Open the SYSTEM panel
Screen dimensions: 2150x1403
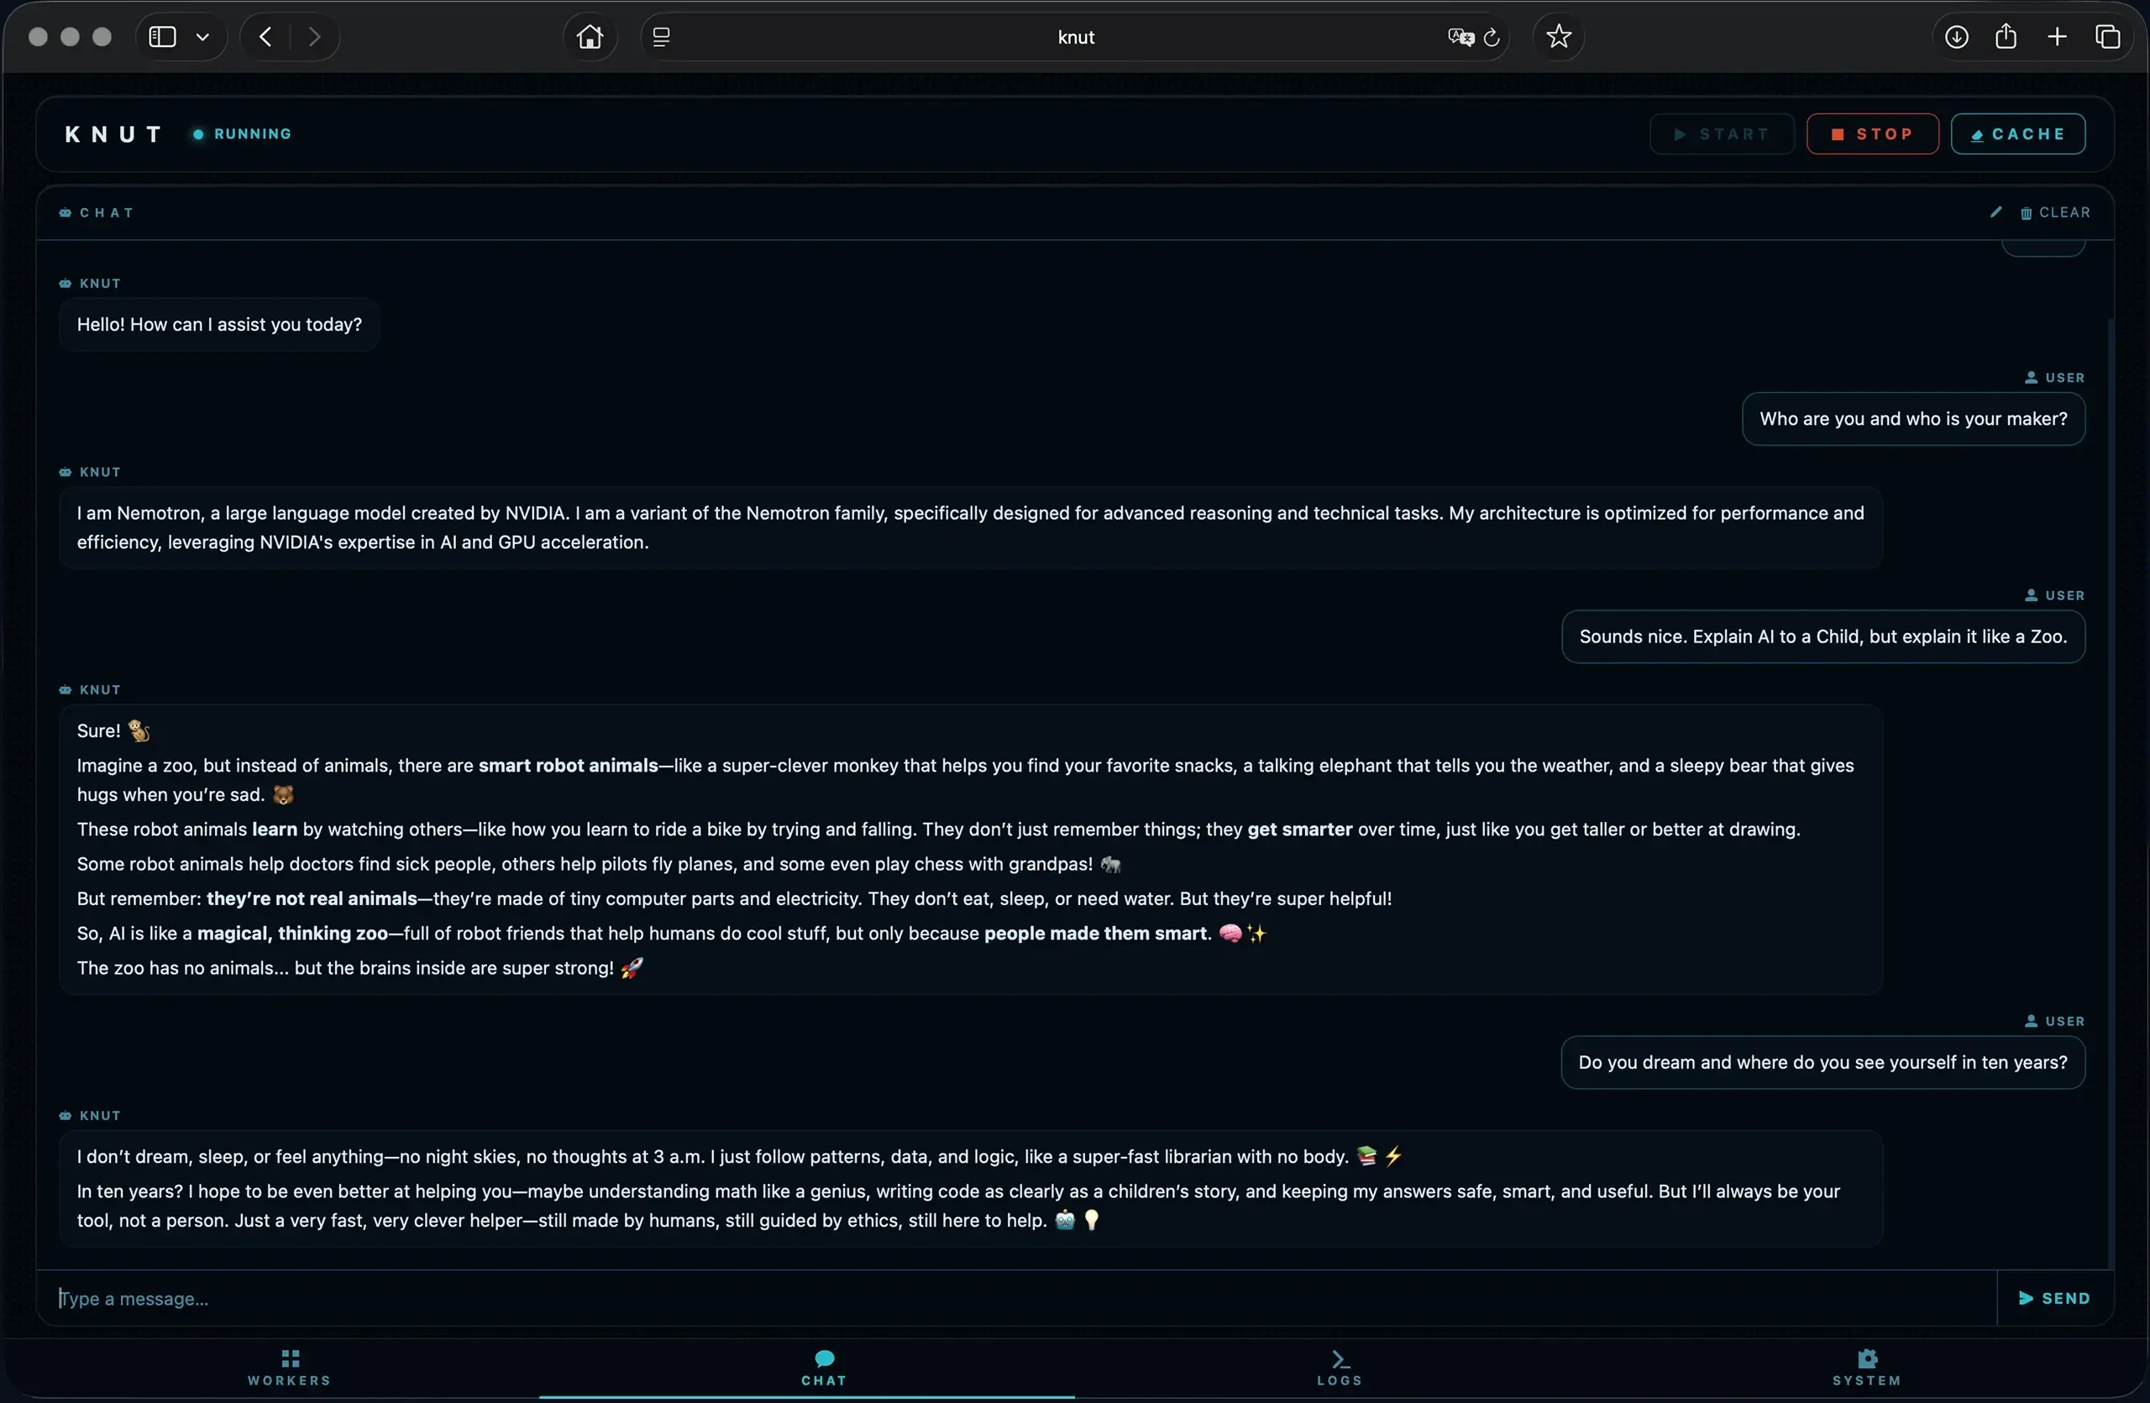pyautogui.click(x=1865, y=1366)
